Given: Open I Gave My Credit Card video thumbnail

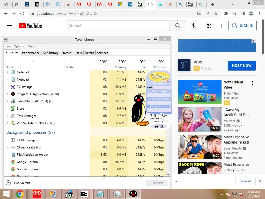Looking at the screenshot, I should click(200, 119).
